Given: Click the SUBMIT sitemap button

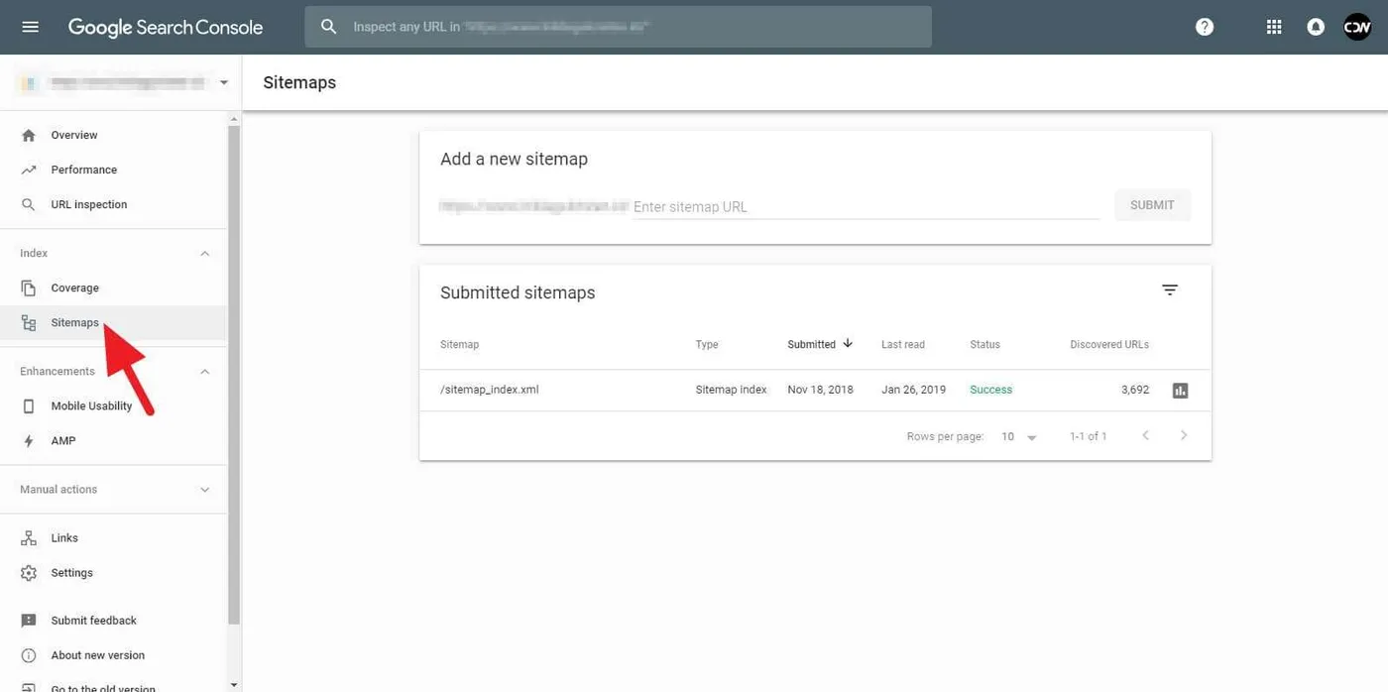Looking at the screenshot, I should [x=1152, y=205].
